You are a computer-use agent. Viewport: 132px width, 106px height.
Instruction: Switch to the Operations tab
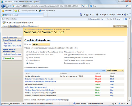click(14, 26)
